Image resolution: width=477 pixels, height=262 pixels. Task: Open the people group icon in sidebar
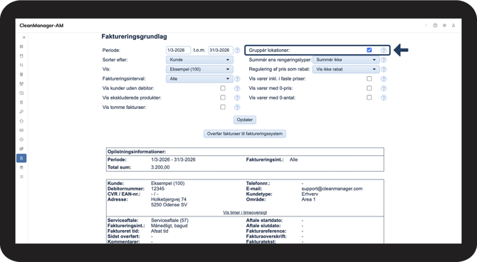21,84
